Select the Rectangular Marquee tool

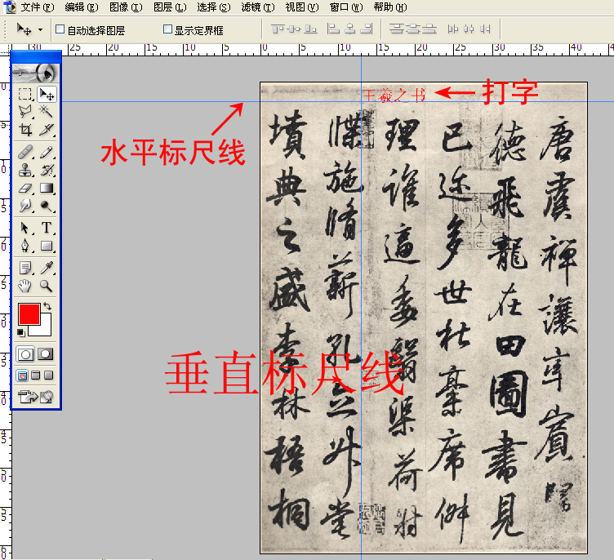point(25,94)
